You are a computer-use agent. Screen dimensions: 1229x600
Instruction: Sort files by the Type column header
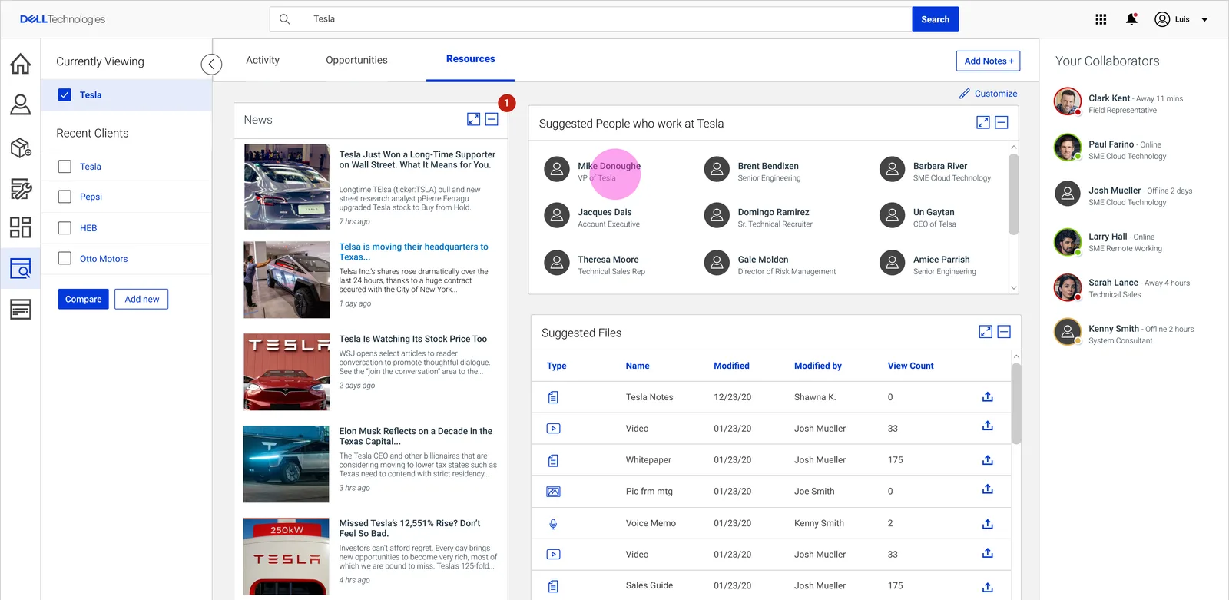click(x=557, y=366)
